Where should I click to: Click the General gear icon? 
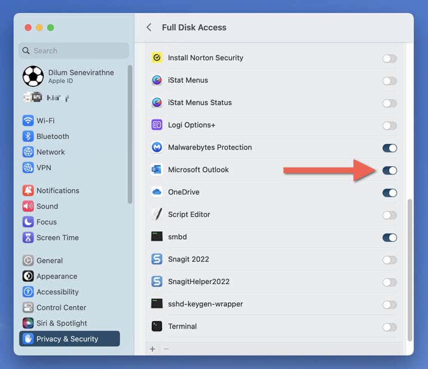coord(28,260)
